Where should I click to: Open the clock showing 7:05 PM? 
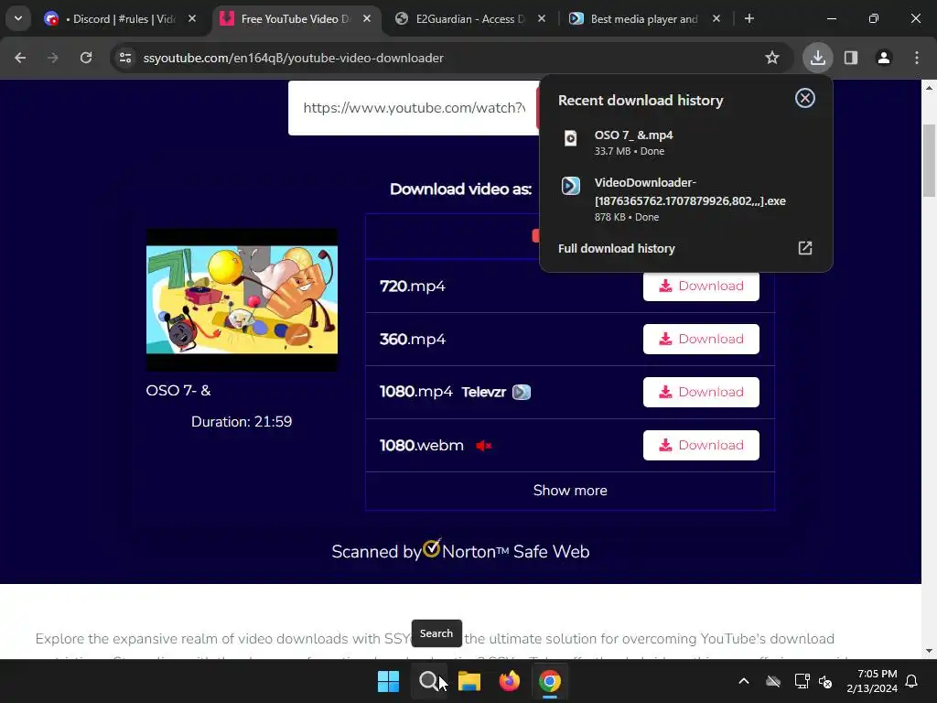(872, 681)
